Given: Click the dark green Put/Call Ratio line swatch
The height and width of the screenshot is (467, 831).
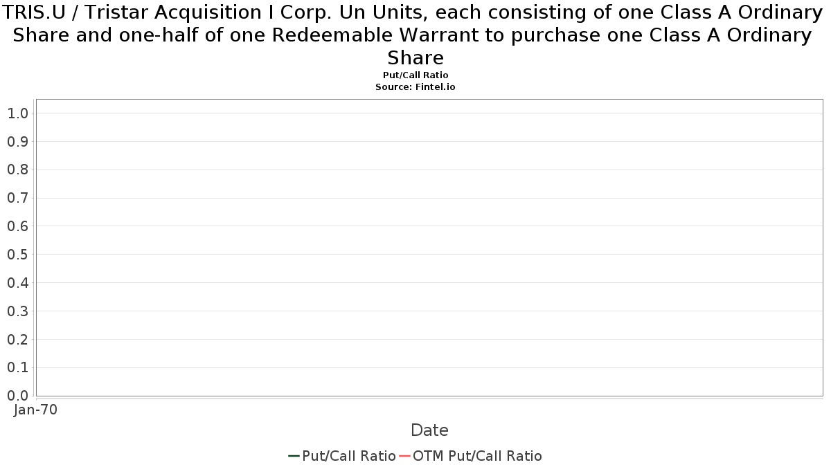Looking at the screenshot, I should pyautogui.click(x=294, y=456).
